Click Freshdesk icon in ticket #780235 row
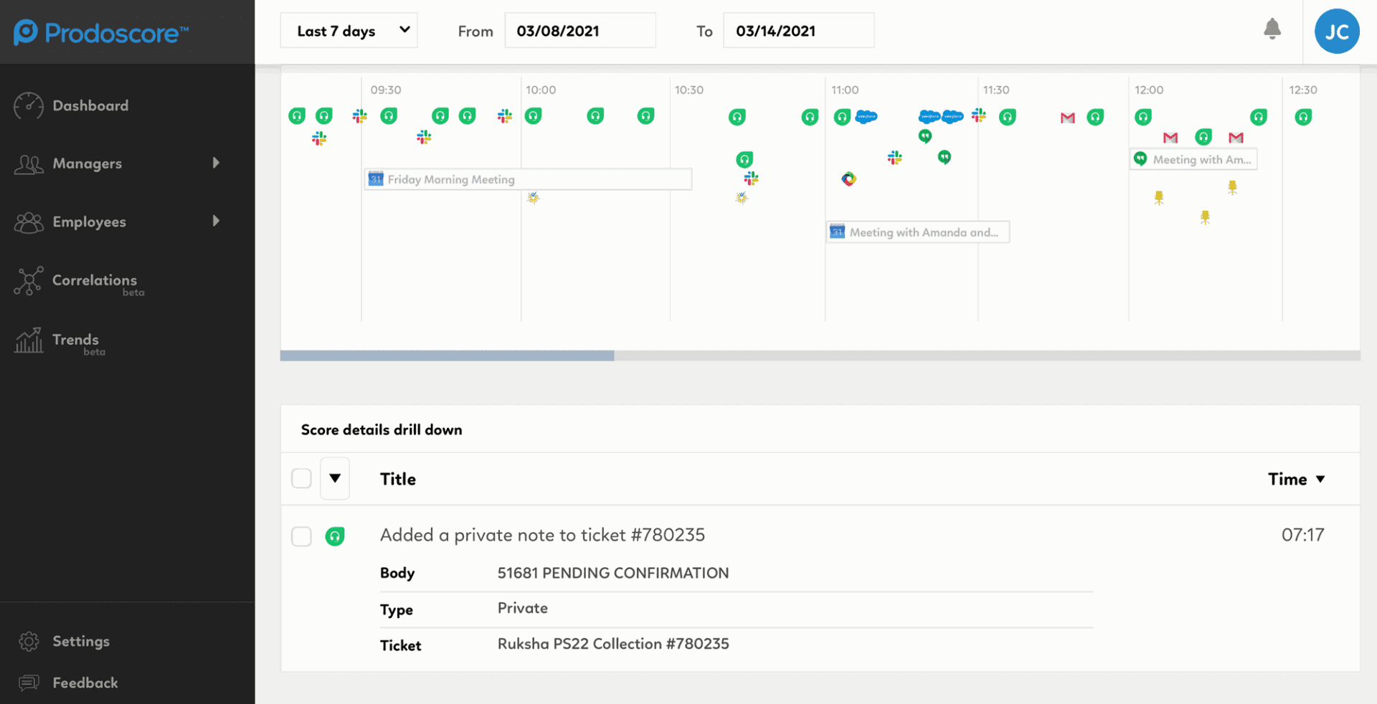Viewport: 1377px width, 704px height. tap(335, 536)
